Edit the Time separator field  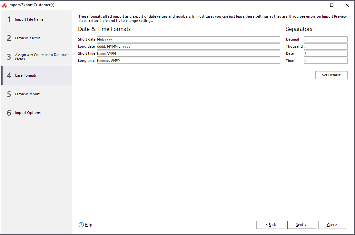pyautogui.click(x=326, y=61)
